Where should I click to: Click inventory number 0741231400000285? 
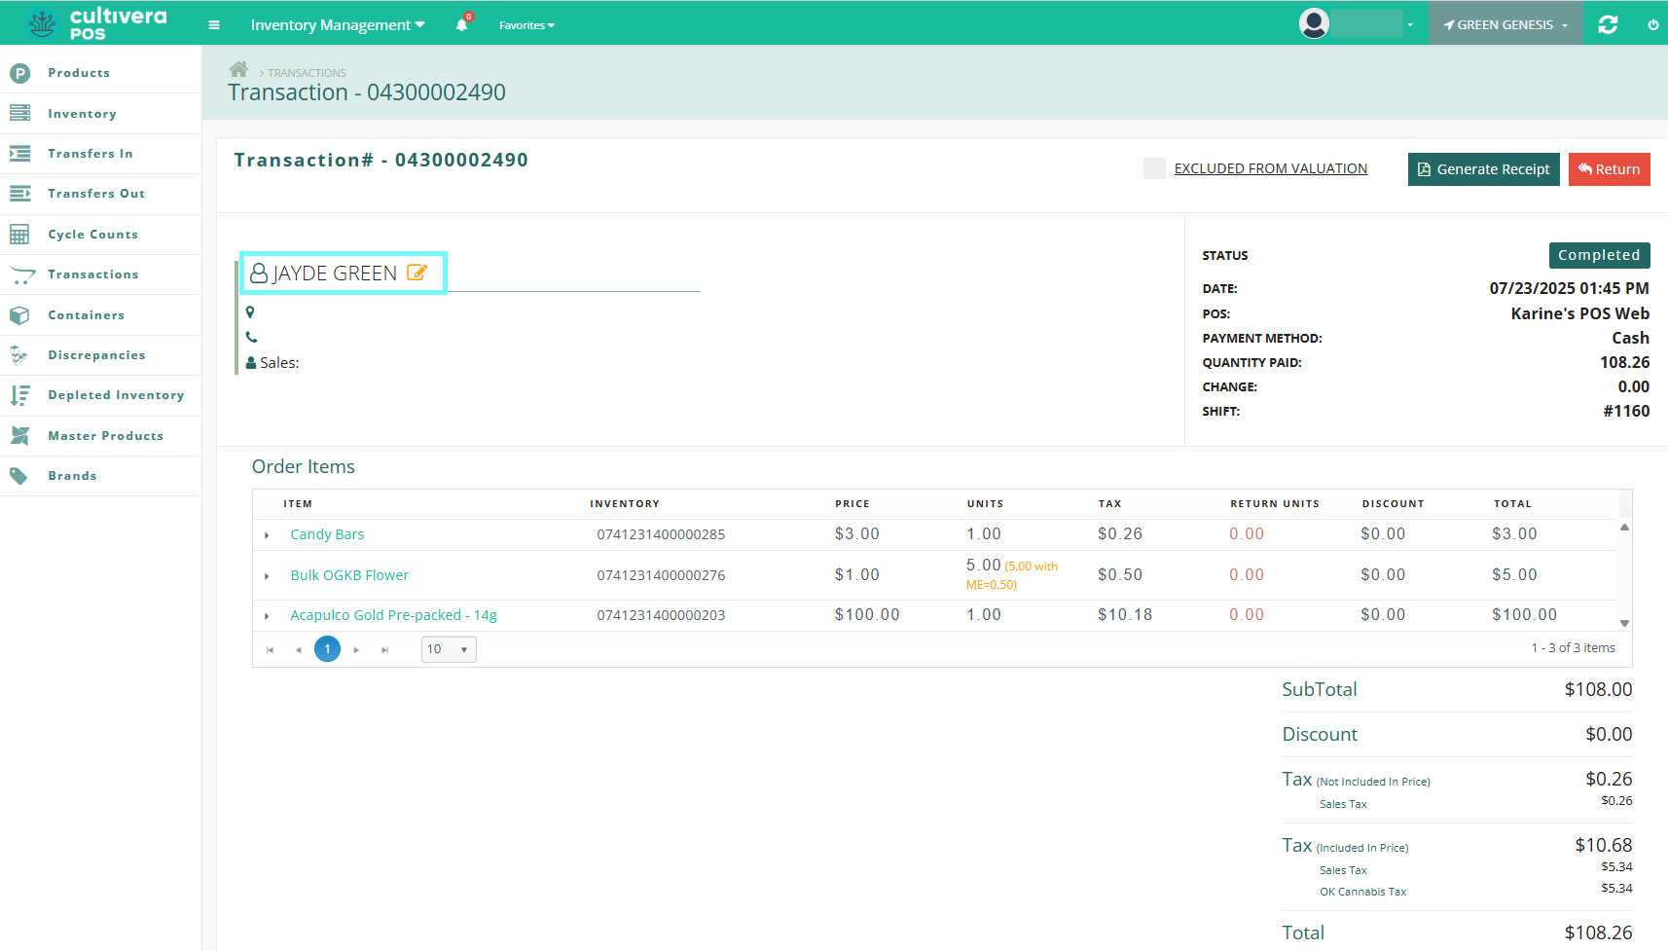[x=661, y=534]
